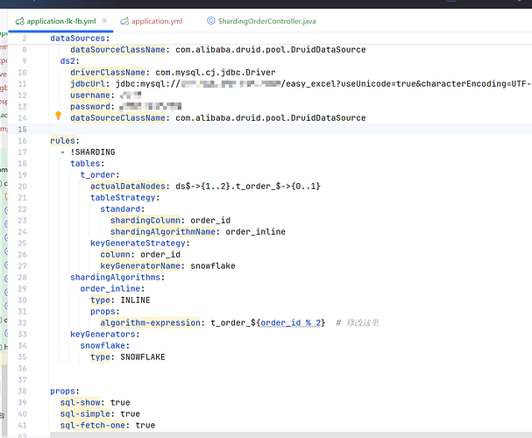The image size is (532, 438).
Task: Place cursor on 'ds2:' key
Action: coord(69,61)
